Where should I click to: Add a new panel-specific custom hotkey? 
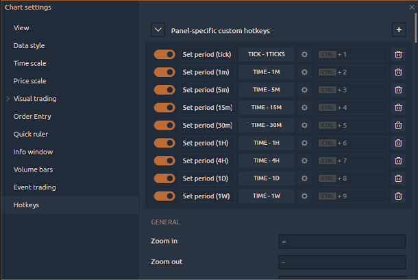[399, 30]
